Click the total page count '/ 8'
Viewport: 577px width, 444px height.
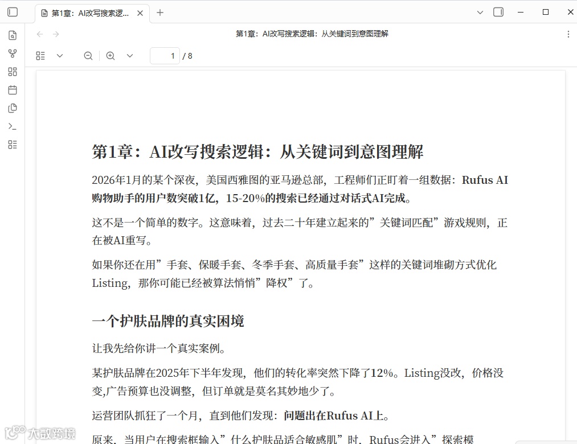[187, 56]
